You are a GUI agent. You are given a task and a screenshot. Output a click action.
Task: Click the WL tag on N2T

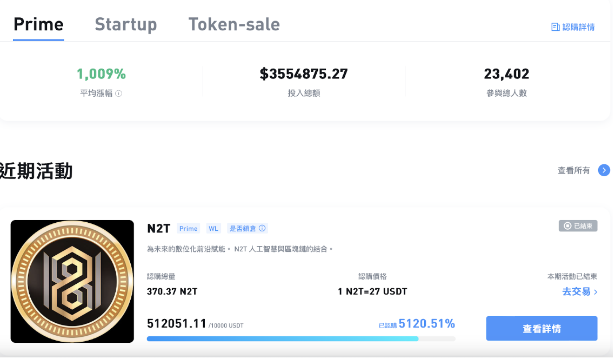pyautogui.click(x=213, y=229)
